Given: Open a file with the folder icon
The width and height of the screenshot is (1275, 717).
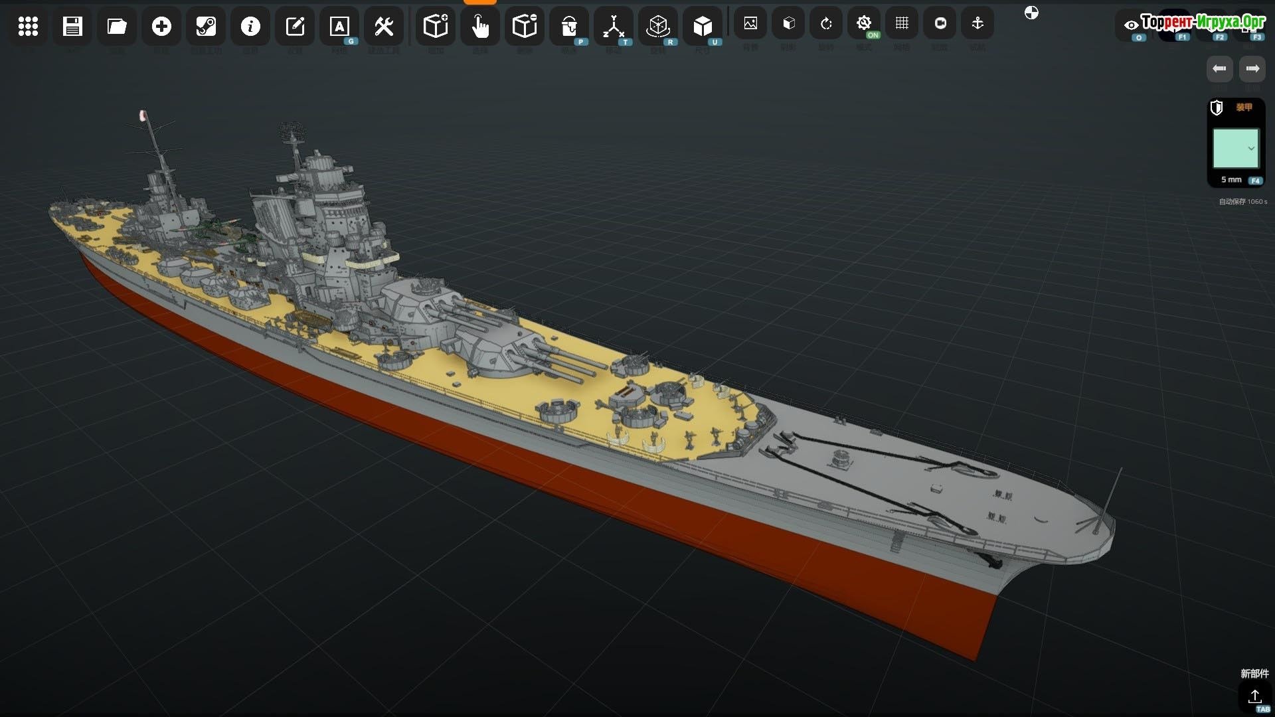Looking at the screenshot, I should coord(117,27).
